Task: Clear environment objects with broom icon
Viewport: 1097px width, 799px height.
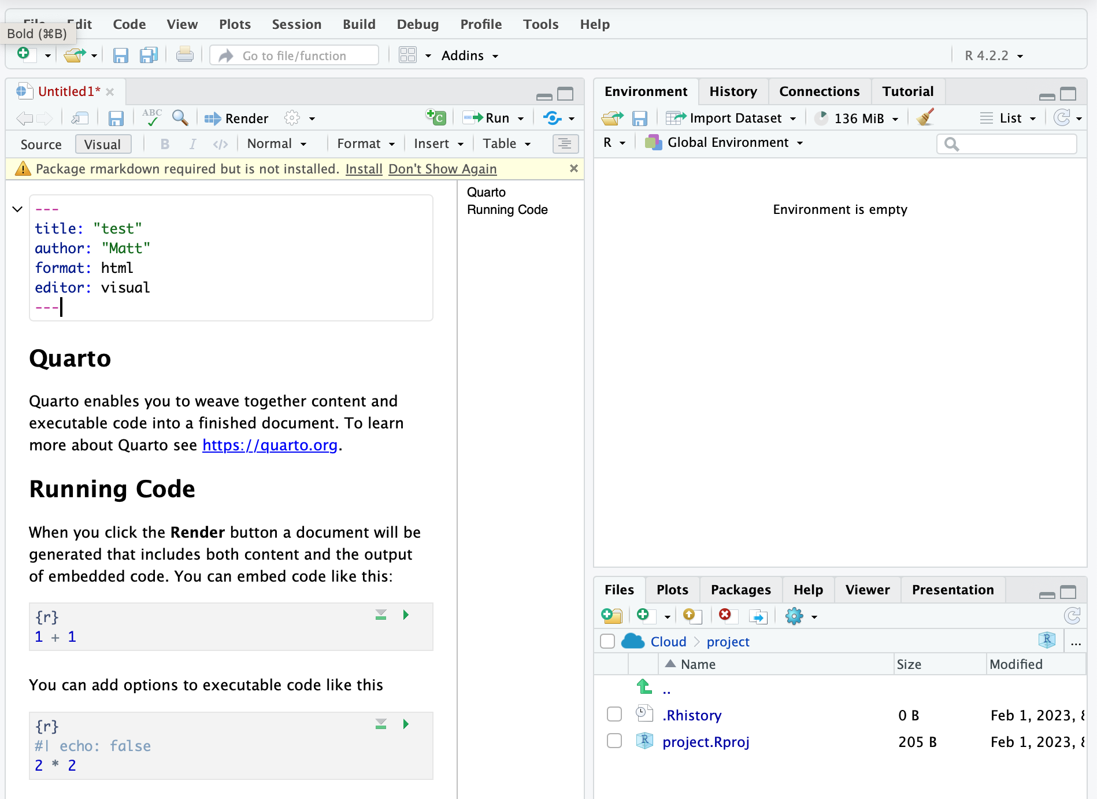Action: pos(925,117)
